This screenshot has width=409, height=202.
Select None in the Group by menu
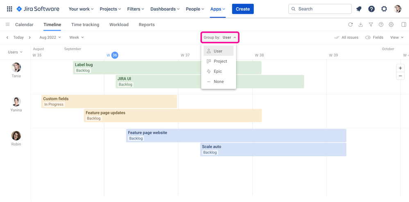click(x=219, y=82)
